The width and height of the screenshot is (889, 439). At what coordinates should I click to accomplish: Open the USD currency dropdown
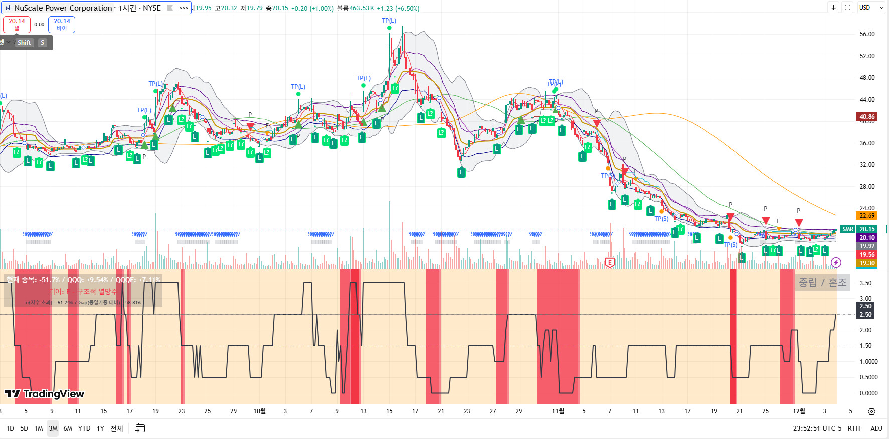(871, 8)
